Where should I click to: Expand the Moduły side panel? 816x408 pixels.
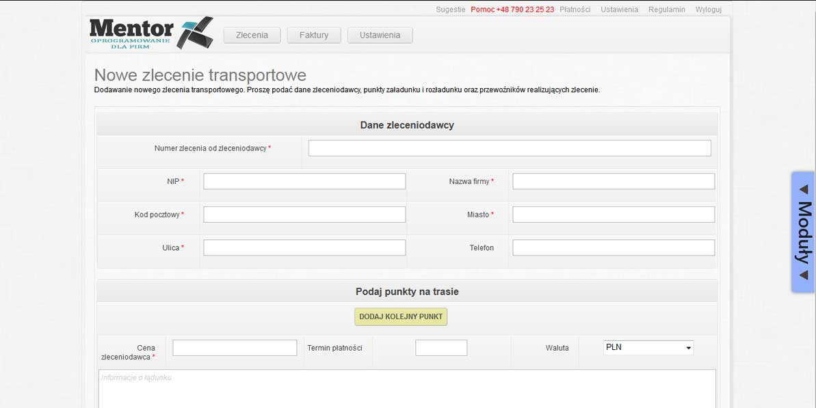pyautogui.click(x=803, y=232)
